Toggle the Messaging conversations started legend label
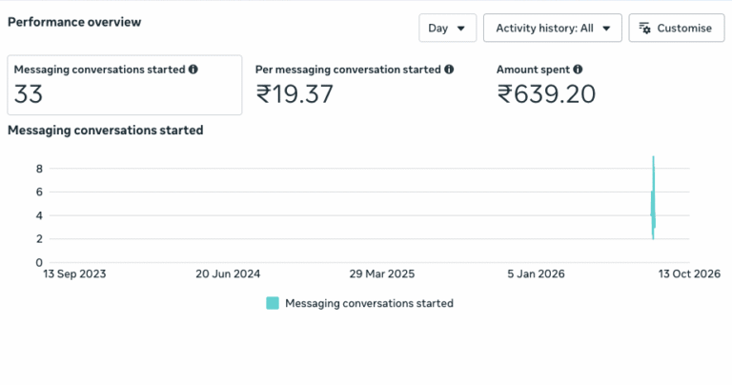732x385 pixels. [x=369, y=303]
